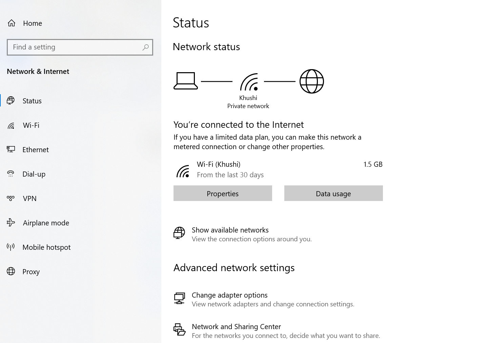Select the Airplane mode icon
The width and height of the screenshot is (489, 343).
(x=11, y=223)
